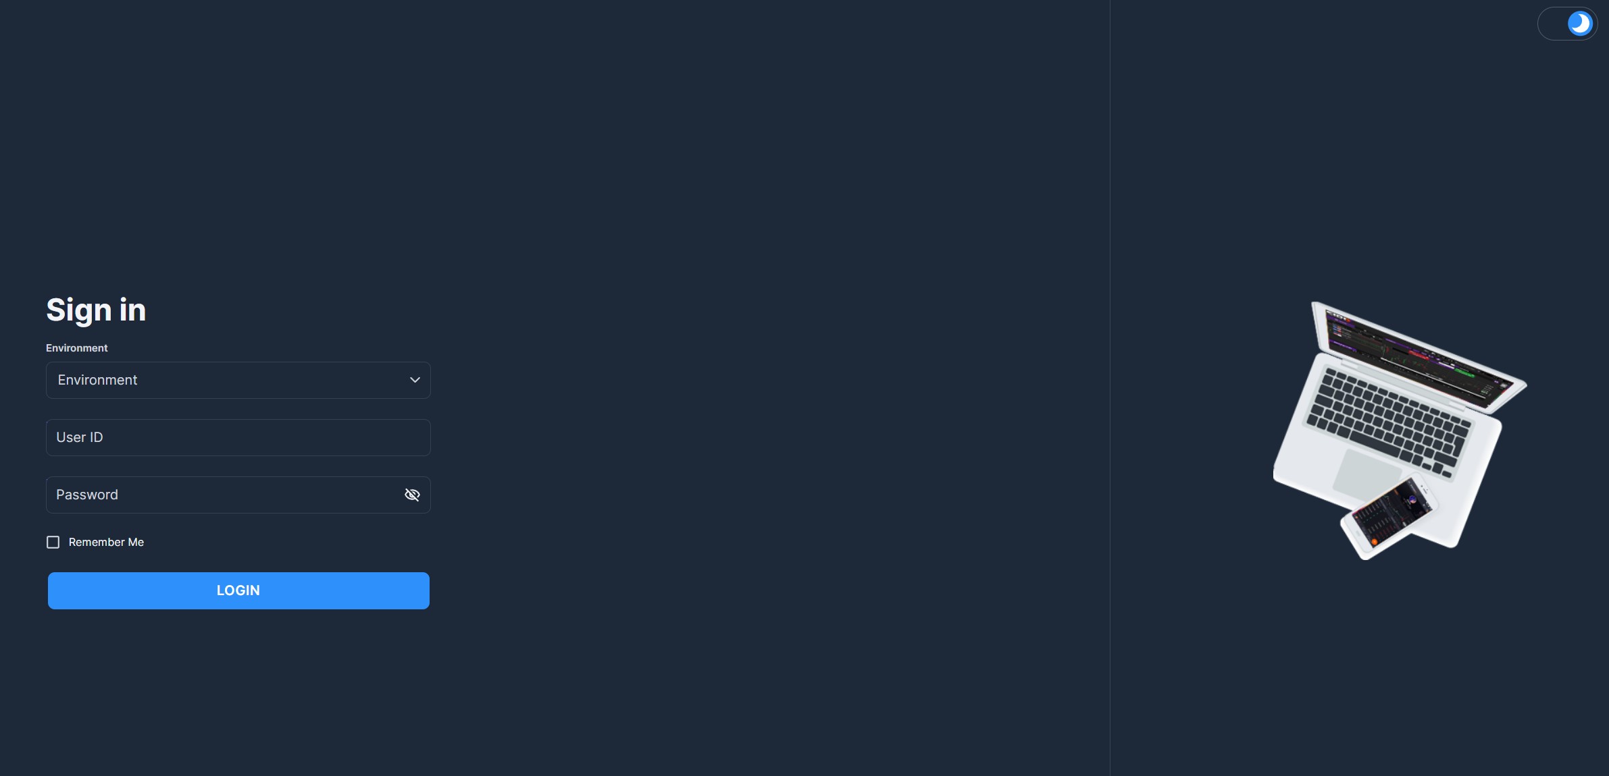1609x776 pixels.
Task: Click the LOGIN button text
Action: (x=238, y=590)
